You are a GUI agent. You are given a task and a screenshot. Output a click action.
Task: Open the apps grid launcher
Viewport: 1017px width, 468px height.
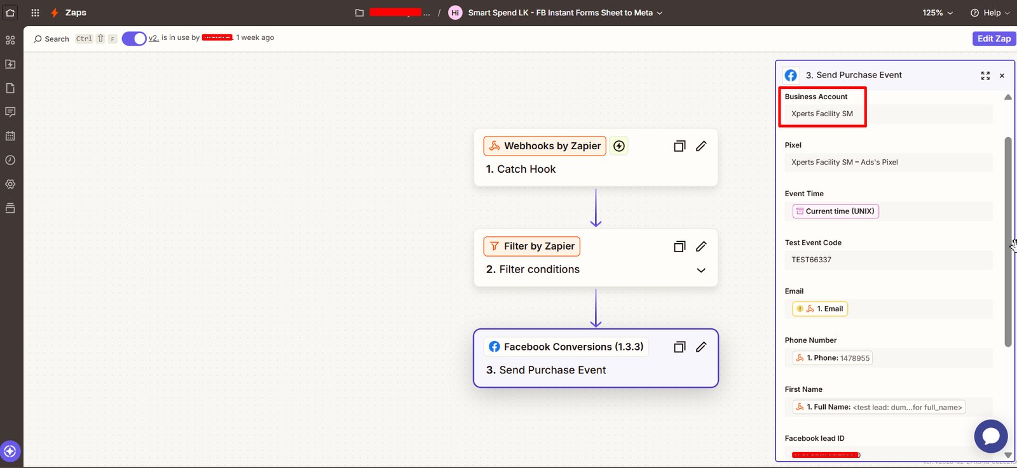pos(35,13)
